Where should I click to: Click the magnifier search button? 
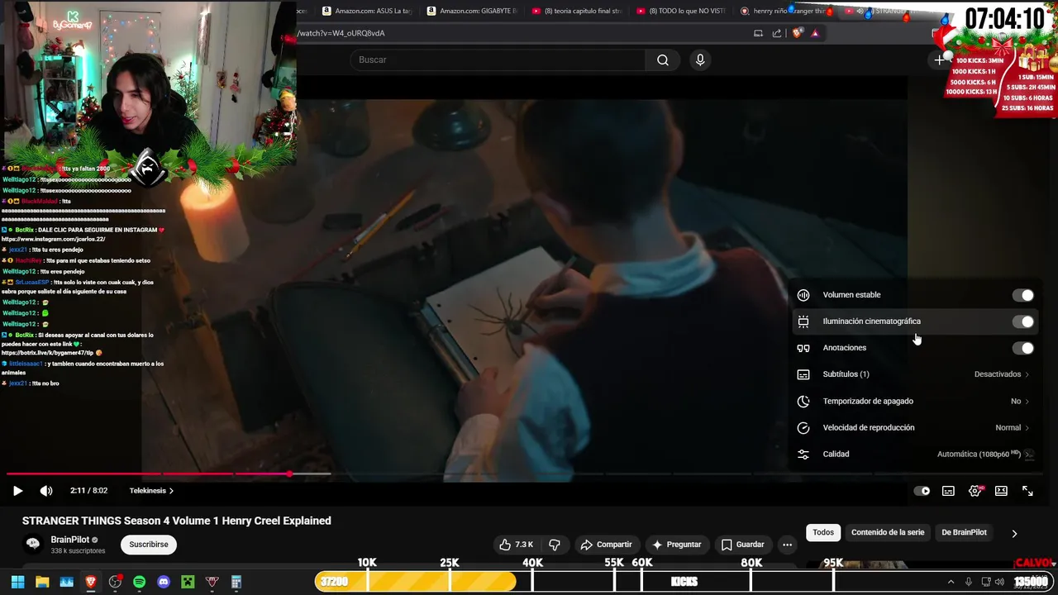tap(663, 59)
